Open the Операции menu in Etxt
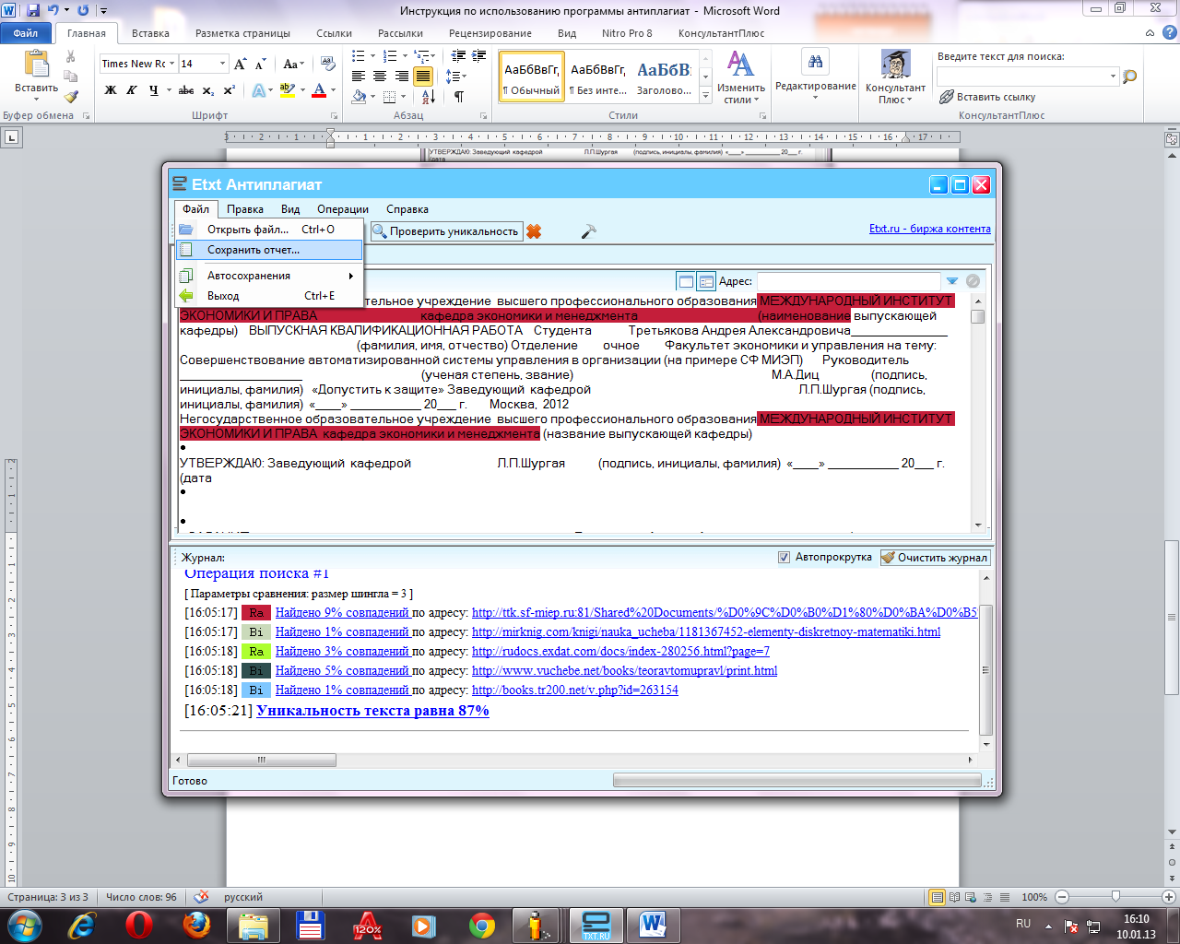Image resolution: width=1180 pixels, height=944 pixels. 343,209
